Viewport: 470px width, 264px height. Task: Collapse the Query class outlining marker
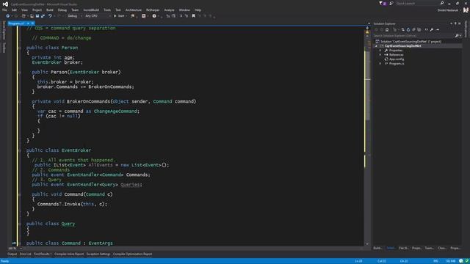(20, 224)
